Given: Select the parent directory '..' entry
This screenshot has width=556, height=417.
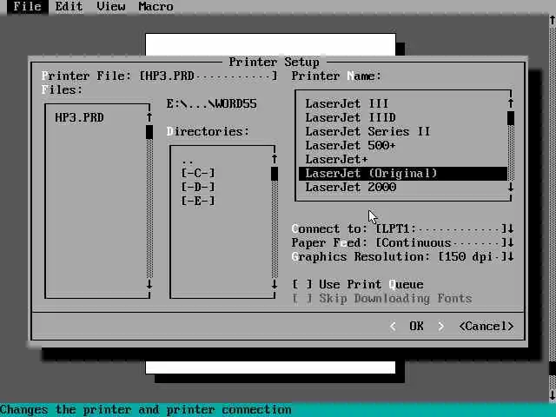Looking at the screenshot, I should (188, 160).
